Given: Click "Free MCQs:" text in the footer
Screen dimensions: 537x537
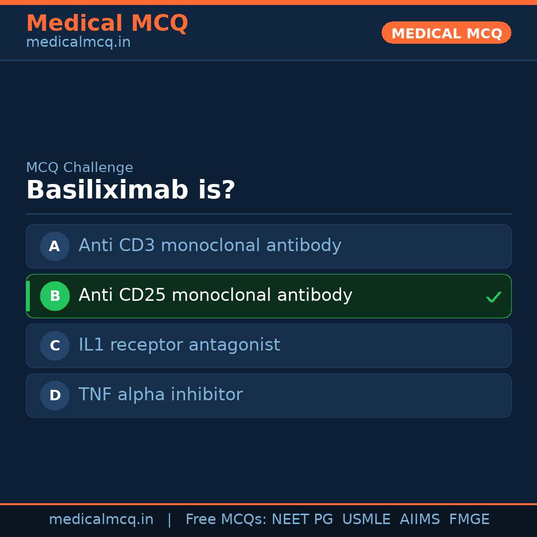Looking at the screenshot, I should pyautogui.click(x=226, y=520).
